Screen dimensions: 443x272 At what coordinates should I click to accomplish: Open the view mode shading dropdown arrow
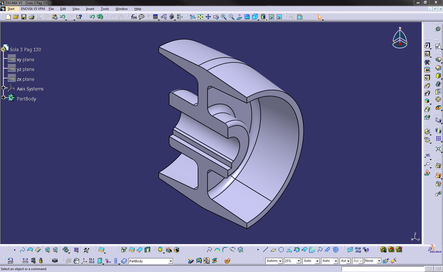(x=267, y=20)
